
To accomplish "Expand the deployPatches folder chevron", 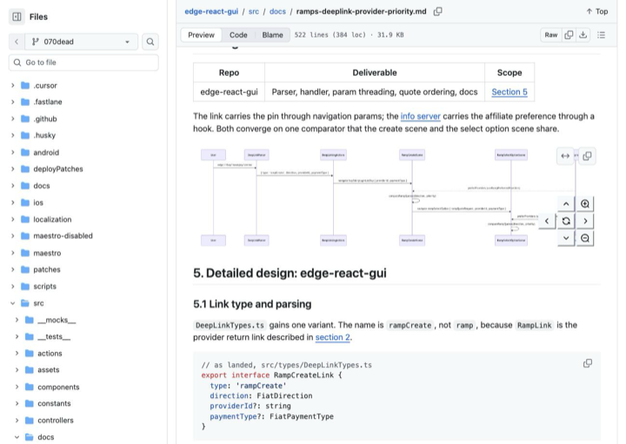I will pos(13,169).
